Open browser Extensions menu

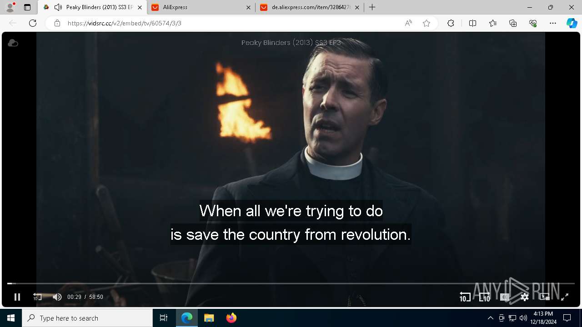(451, 23)
